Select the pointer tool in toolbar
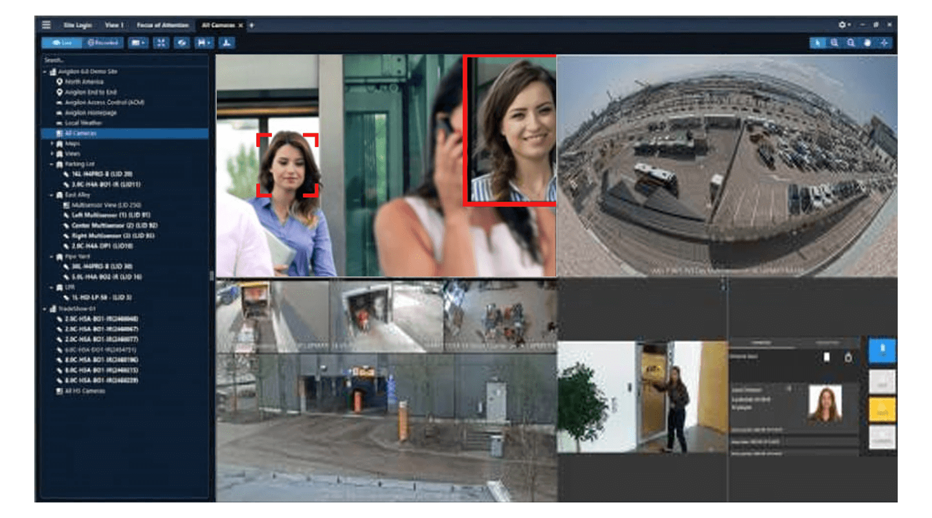Image resolution: width=932 pixels, height=518 pixels. coord(818,43)
